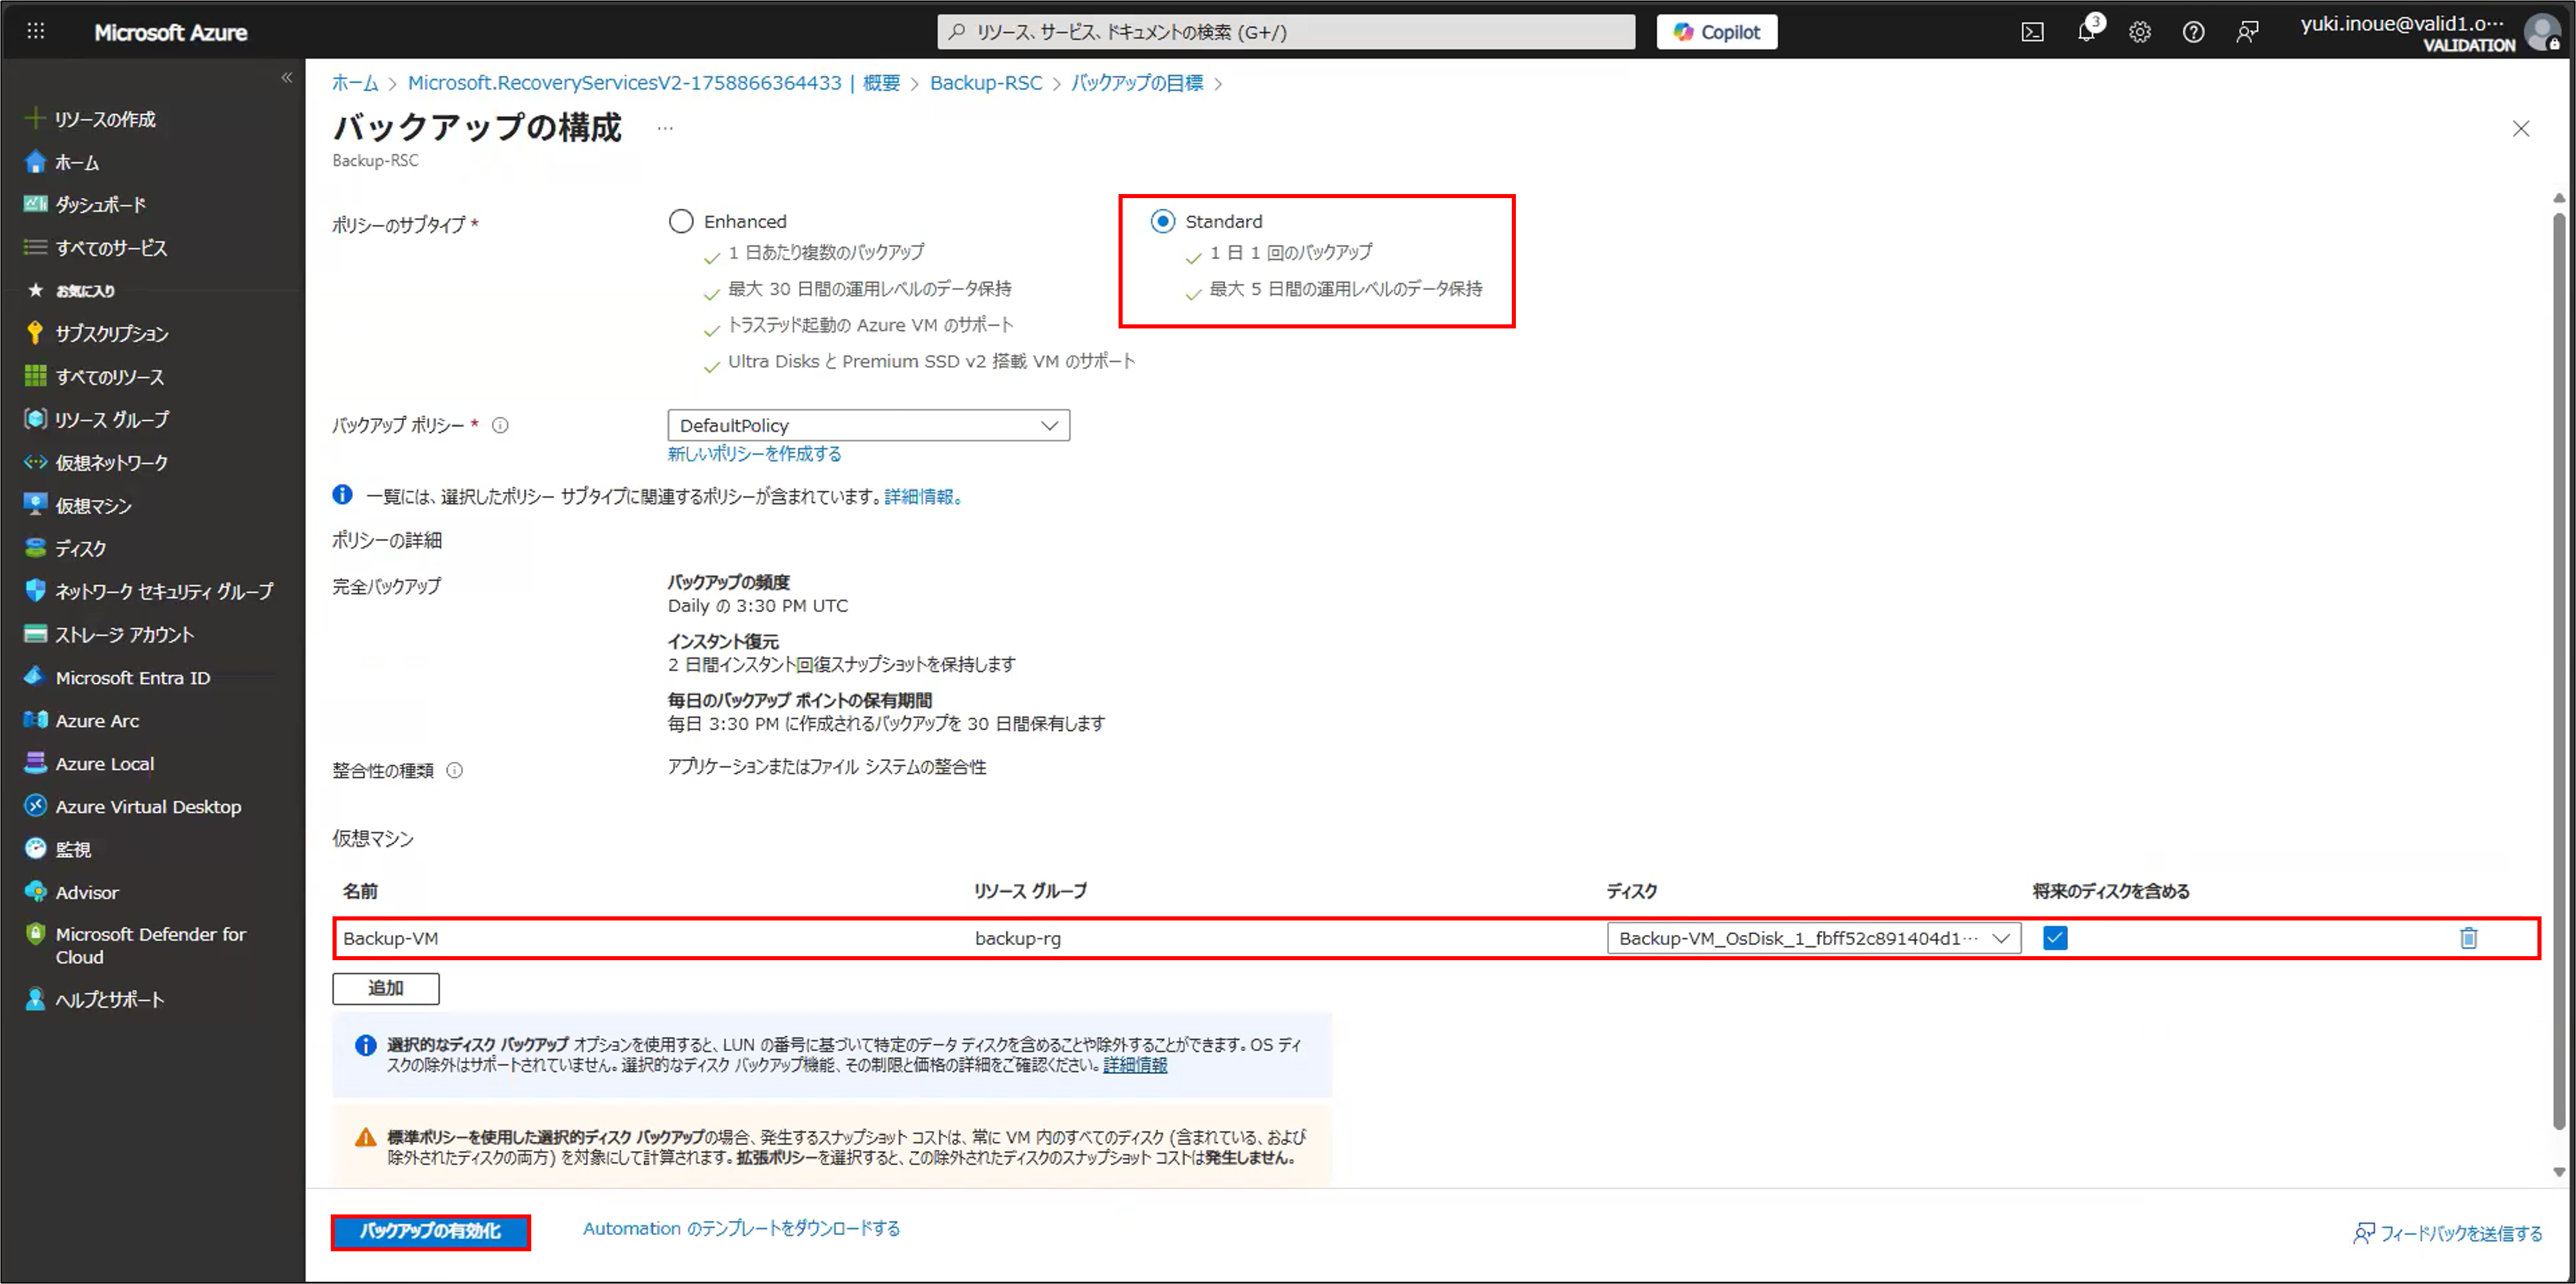
Task: Open Cloud Shell icon in top bar
Action: pyautogui.click(x=2032, y=32)
